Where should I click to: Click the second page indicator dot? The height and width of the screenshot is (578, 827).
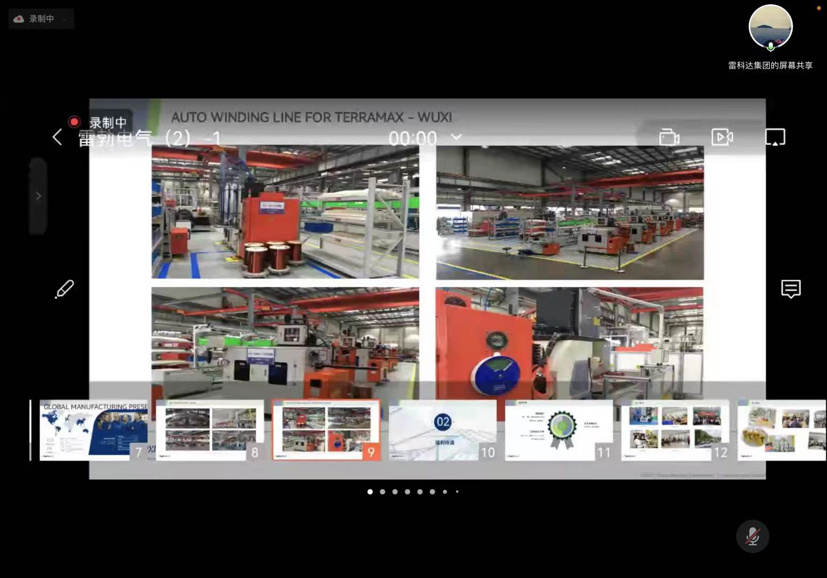(x=382, y=491)
